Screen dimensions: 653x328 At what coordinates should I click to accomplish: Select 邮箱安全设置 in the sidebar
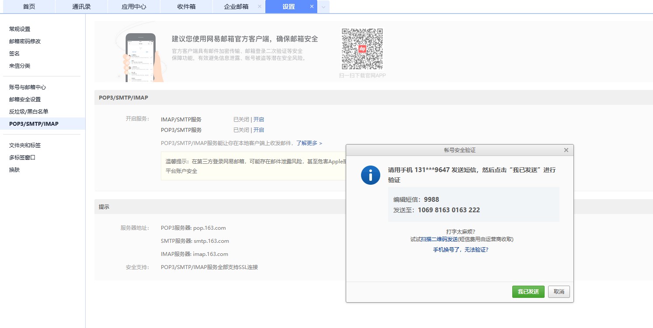pos(25,99)
